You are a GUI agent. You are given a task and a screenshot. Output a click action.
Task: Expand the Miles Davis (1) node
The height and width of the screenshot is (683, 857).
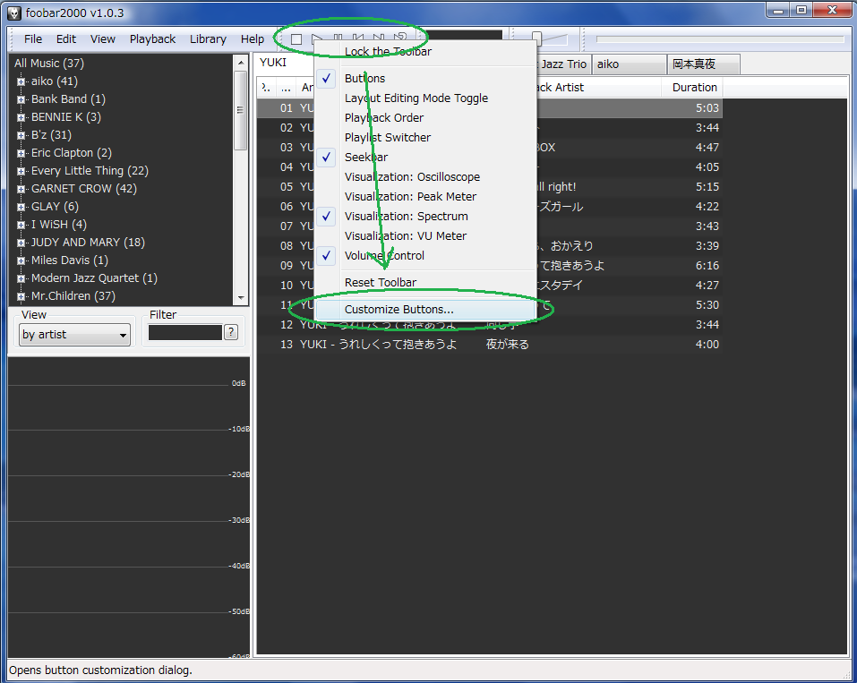pos(21,260)
